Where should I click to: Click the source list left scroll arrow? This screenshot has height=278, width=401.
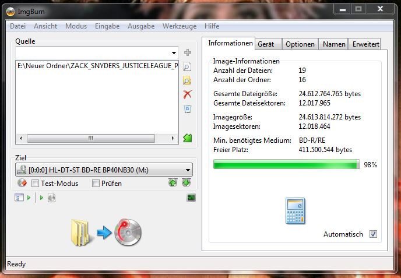[x=21, y=138]
